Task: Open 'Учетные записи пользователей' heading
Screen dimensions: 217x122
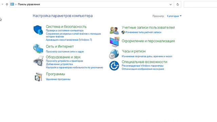Action: click(x=148, y=27)
